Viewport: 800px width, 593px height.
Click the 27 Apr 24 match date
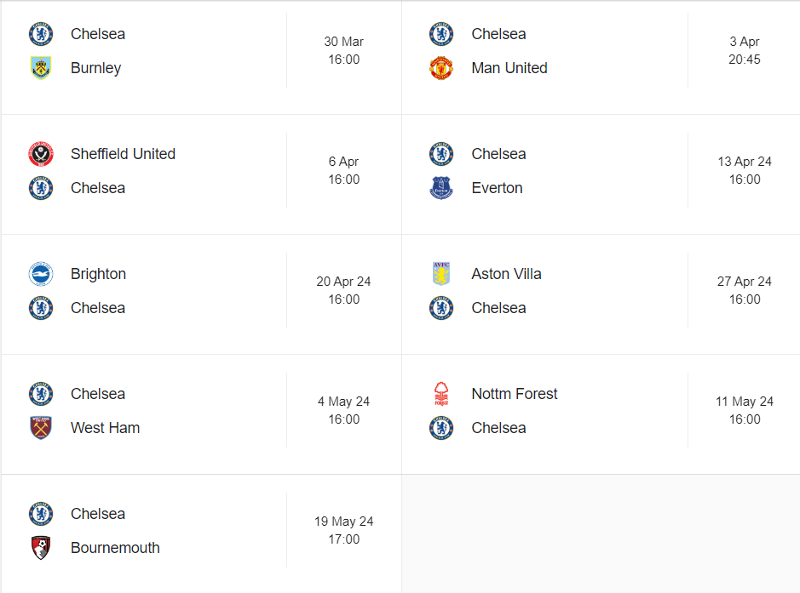coord(744,282)
